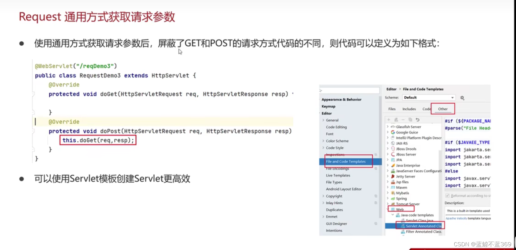The height and width of the screenshot is (250, 516).
Task: Click the IntelliJ Platform Plugin Descr icon
Action: 393,138
